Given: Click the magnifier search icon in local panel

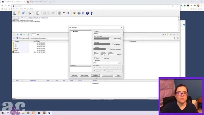Looking at the screenshot, I should click(x=14, y=34).
